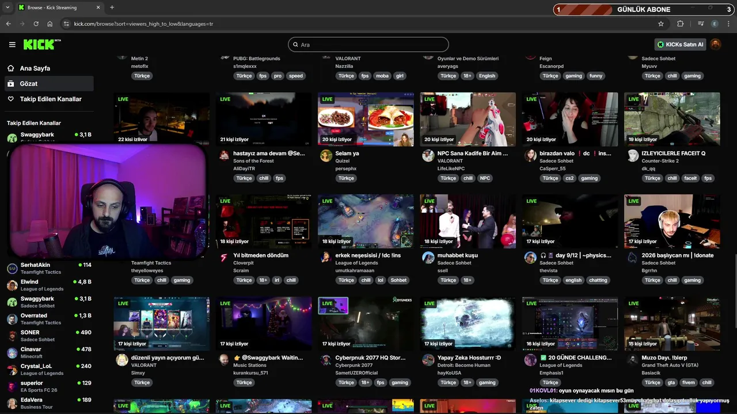The width and height of the screenshot is (737, 414).
Task: Open Elwind followed channel
Action: pyautogui.click(x=49, y=285)
